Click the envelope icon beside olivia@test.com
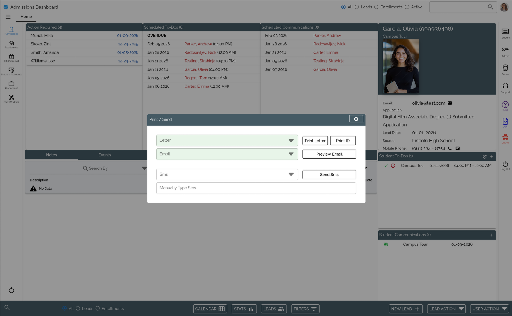 point(450,103)
